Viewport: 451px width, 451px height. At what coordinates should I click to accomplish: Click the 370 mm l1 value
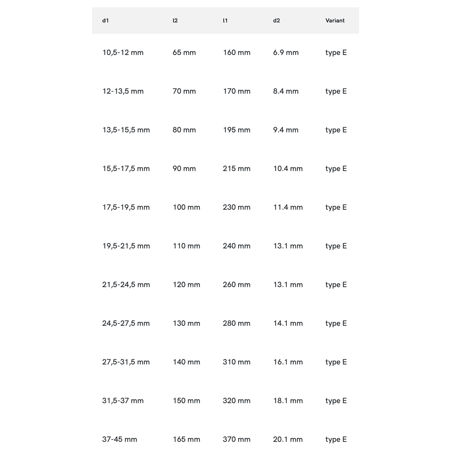236,439
